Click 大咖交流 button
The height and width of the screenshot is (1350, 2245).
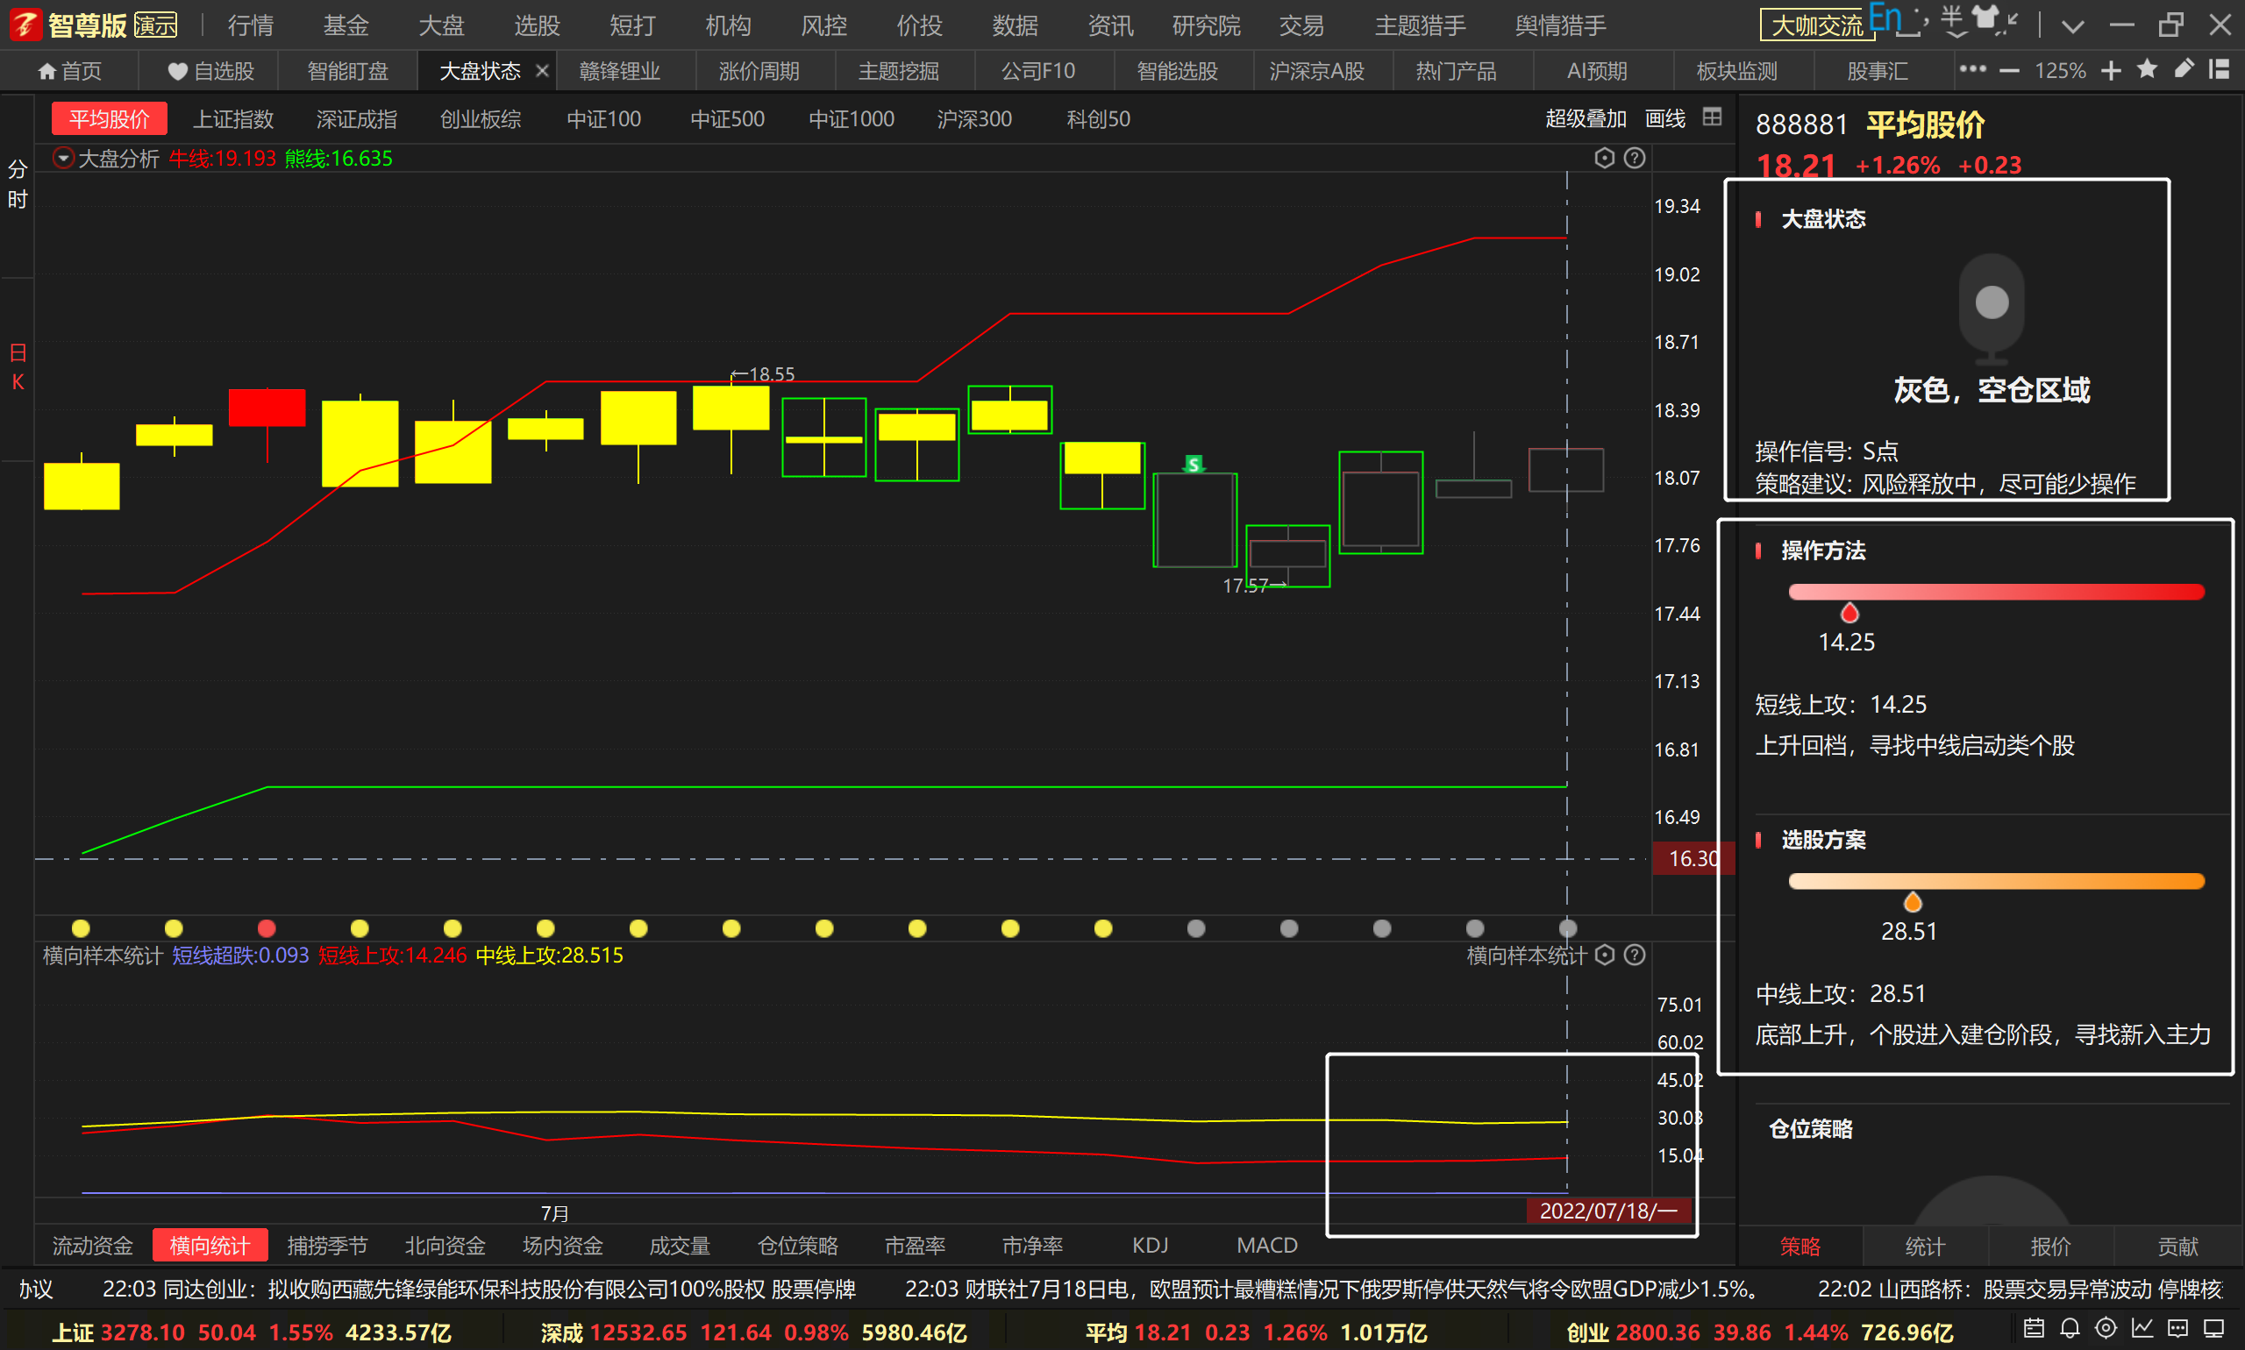click(1816, 25)
